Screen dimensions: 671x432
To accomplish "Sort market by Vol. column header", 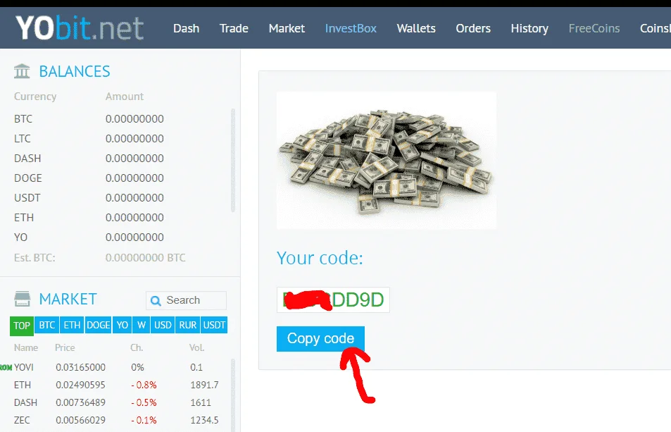I will click(x=197, y=347).
